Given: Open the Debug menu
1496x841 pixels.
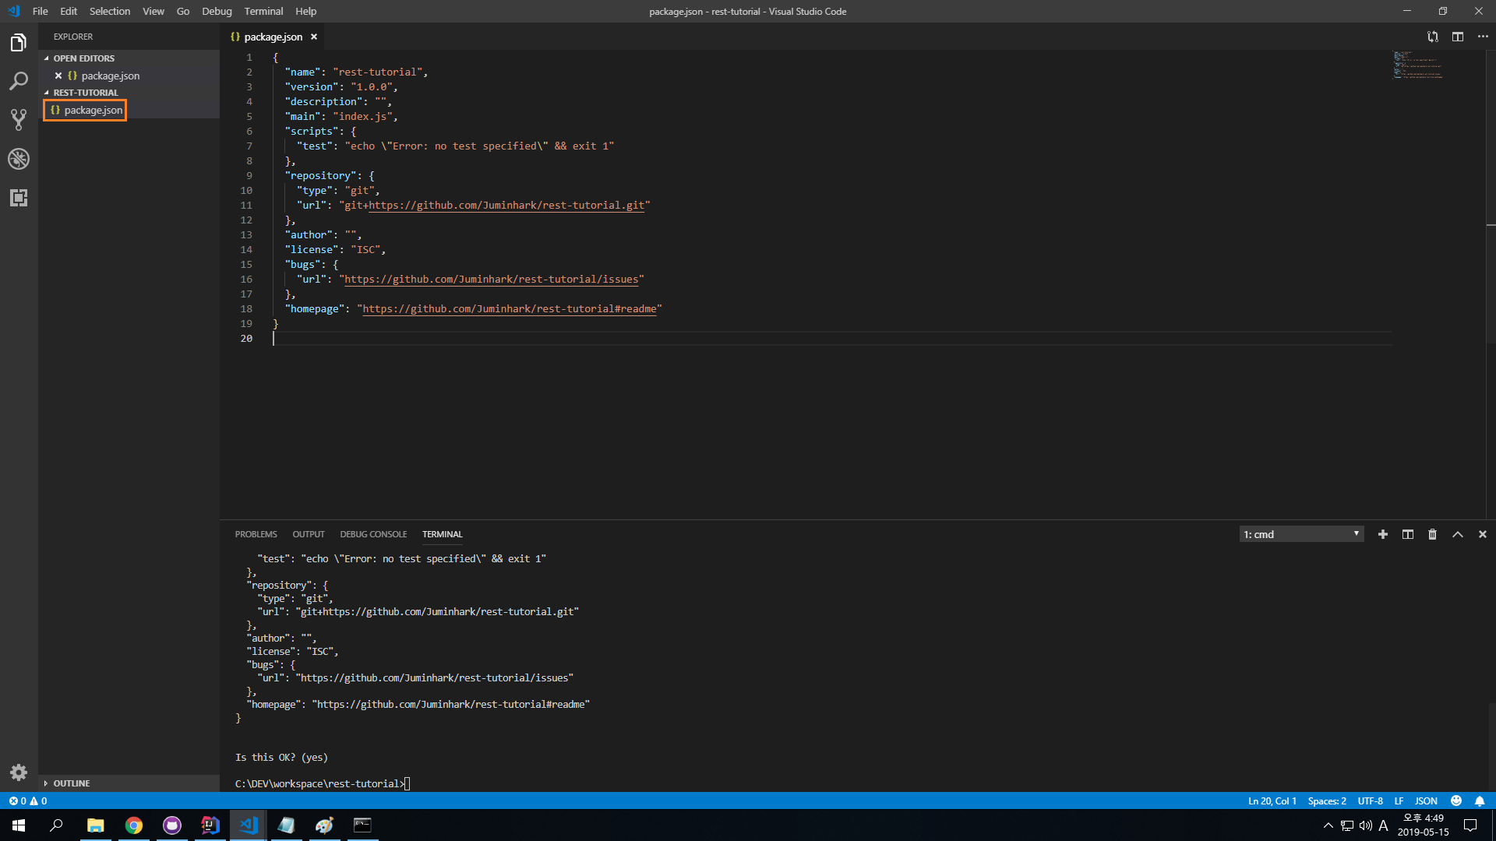Looking at the screenshot, I should (217, 11).
